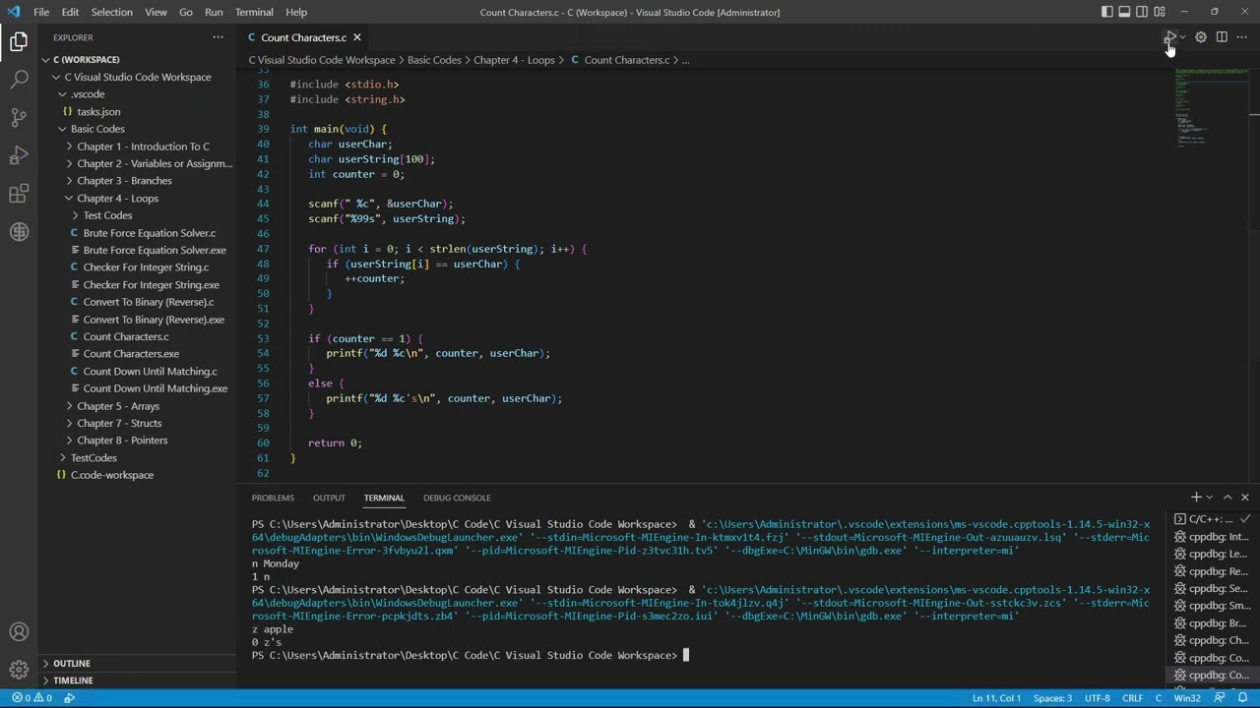
Task: Open the Extensions view
Action: (19, 194)
